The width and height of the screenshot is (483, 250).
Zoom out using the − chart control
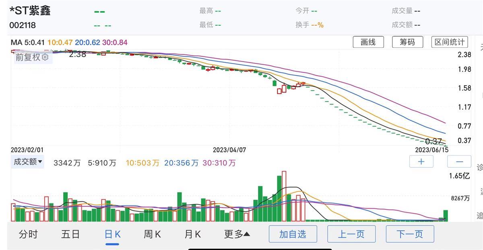[x=459, y=161]
